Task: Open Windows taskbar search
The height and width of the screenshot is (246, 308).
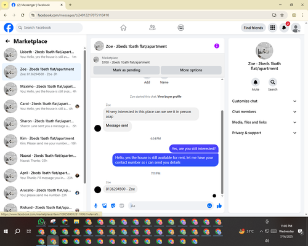Action: click(x=17, y=231)
